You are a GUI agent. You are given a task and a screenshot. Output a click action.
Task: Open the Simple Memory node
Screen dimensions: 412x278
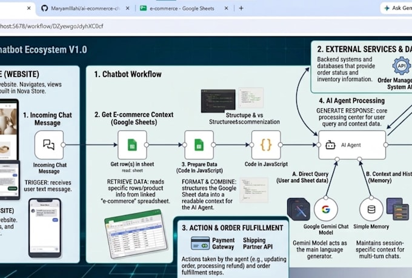(x=371, y=210)
